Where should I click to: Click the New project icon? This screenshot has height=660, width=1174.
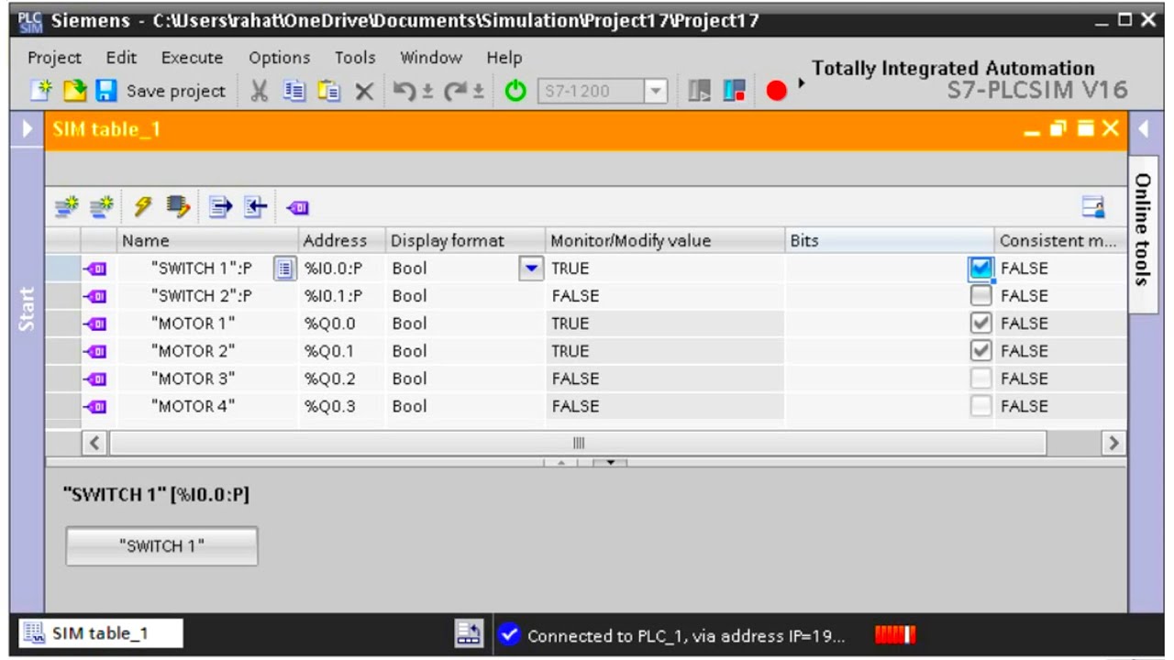[42, 90]
